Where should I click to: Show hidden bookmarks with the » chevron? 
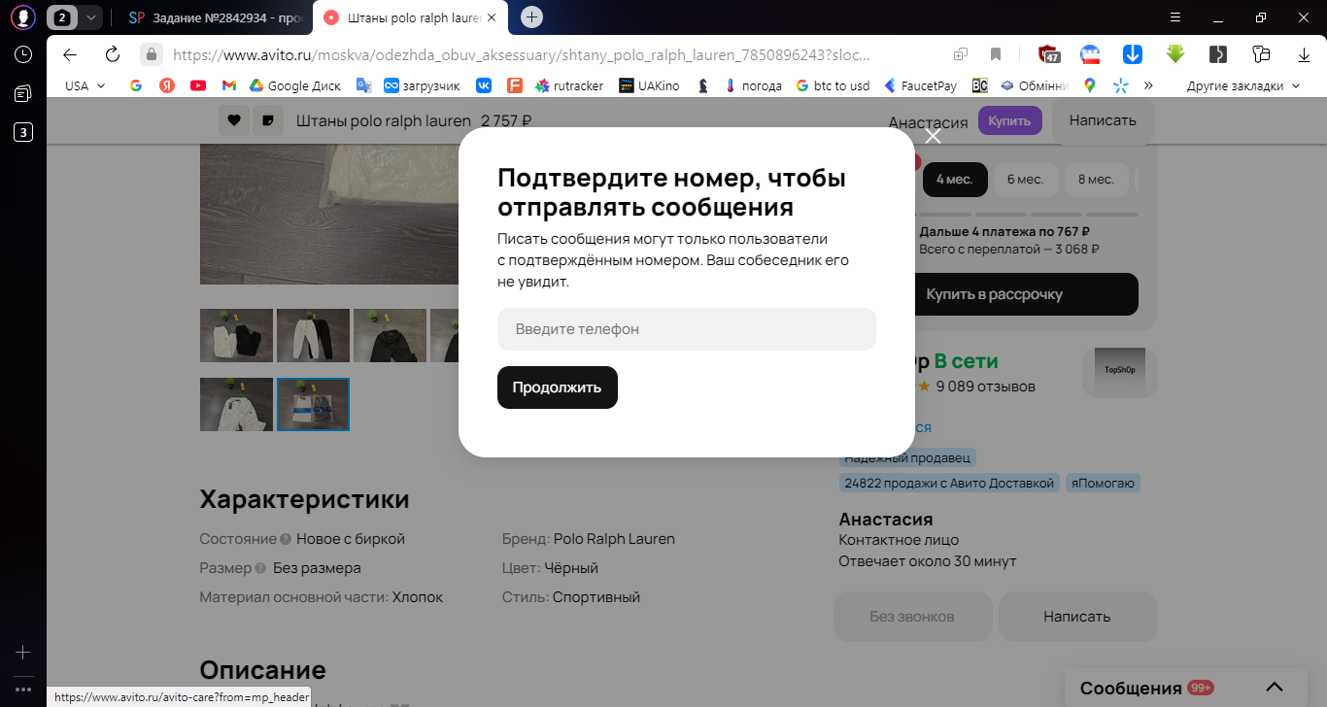point(1148,85)
